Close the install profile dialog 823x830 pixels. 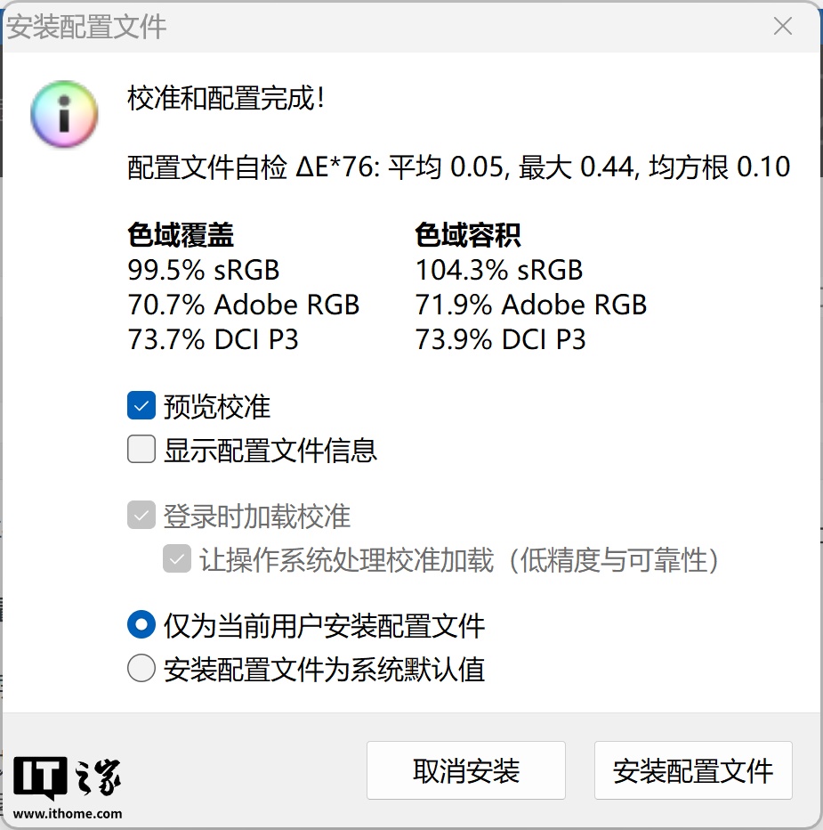coord(783,26)
